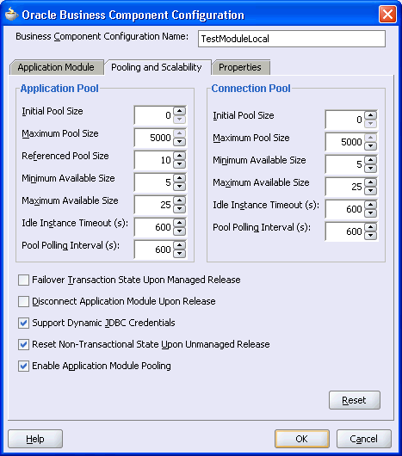
Task: Switch to the Application Module tab
Action: (56, 67)
